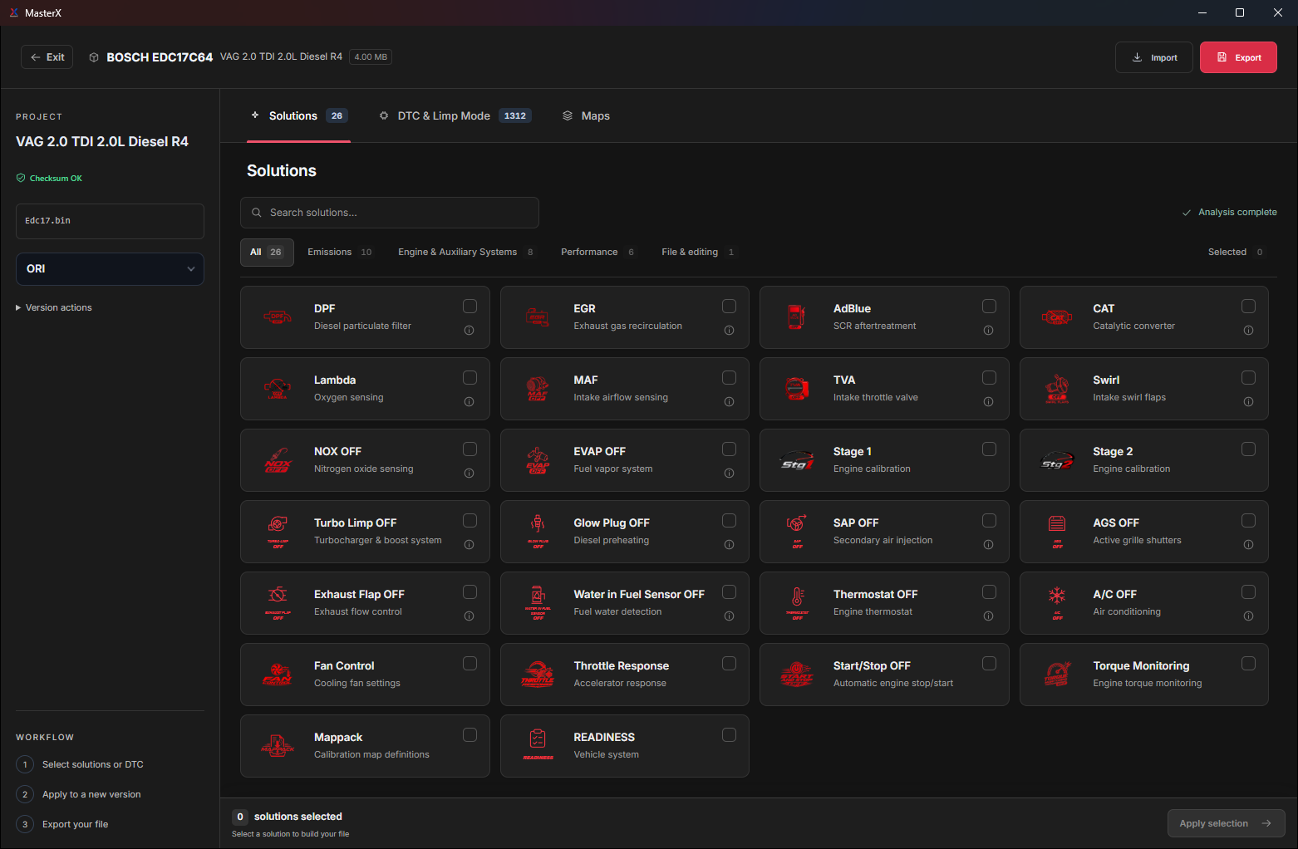Click the DPF solution icon
This screenshot has width=1298, height=849.
click(278, 317)
